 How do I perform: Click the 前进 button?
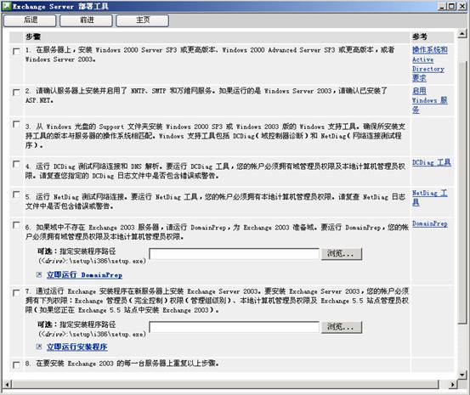click(x=86, y=20)
